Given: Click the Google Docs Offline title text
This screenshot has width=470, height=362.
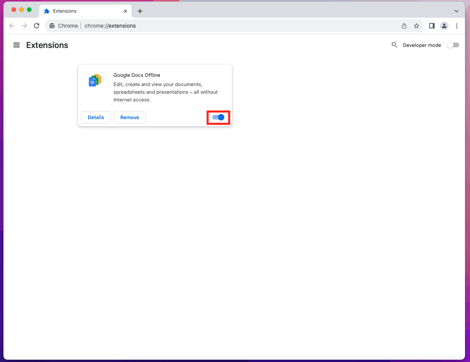Looking at the screenshot, I should (137, 75).
